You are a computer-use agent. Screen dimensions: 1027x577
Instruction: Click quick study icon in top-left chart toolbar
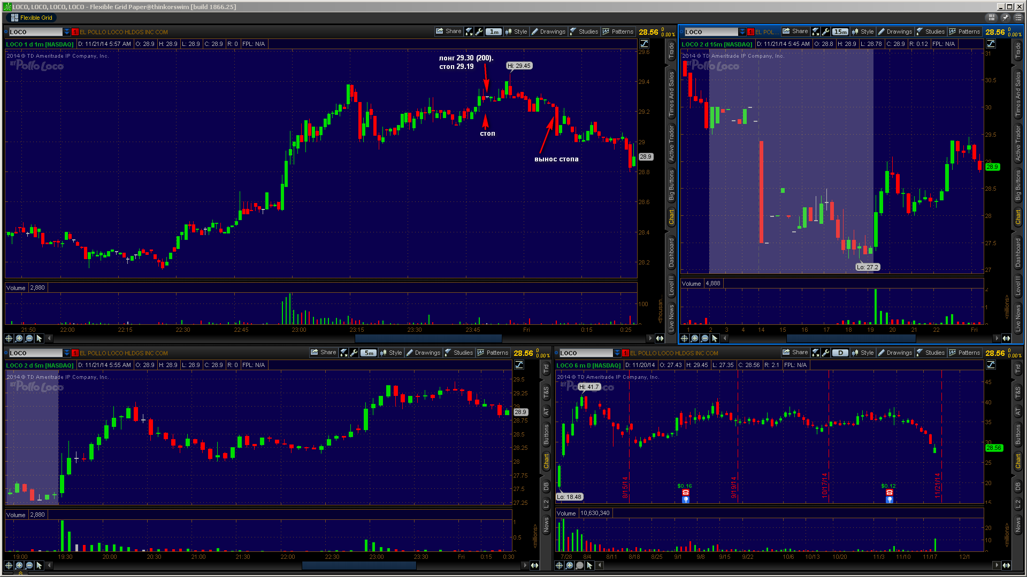[469, 32]
